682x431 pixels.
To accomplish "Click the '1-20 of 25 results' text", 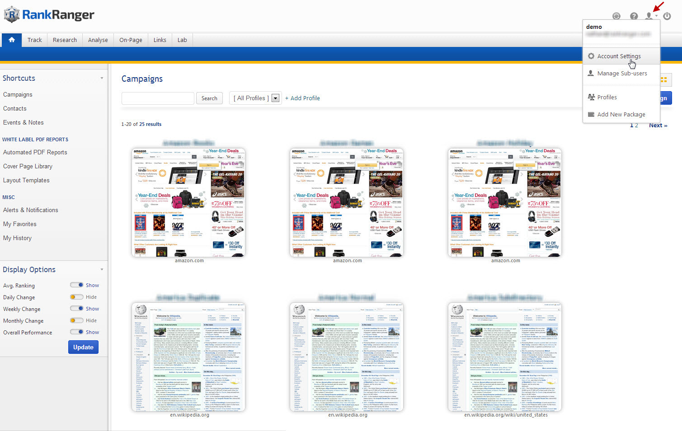I will 141,124.
